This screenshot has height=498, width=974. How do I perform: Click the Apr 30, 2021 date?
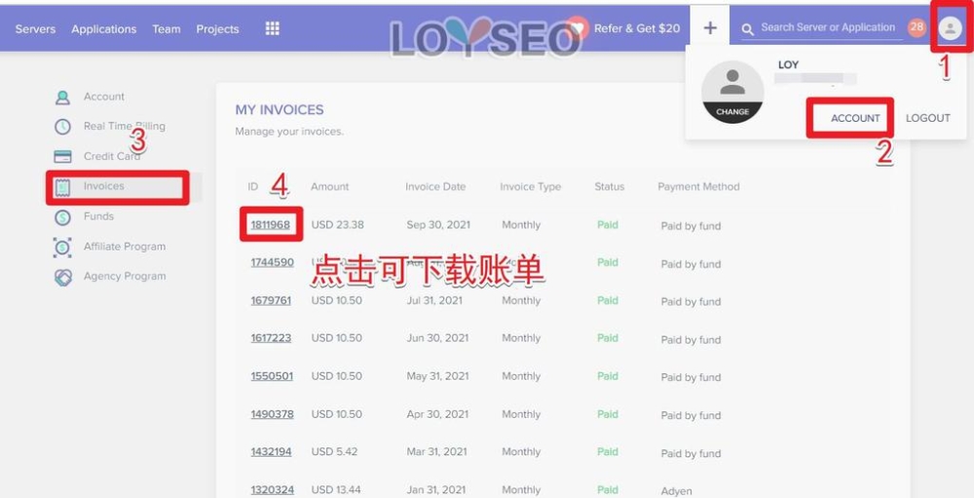[x=436, y=414]
